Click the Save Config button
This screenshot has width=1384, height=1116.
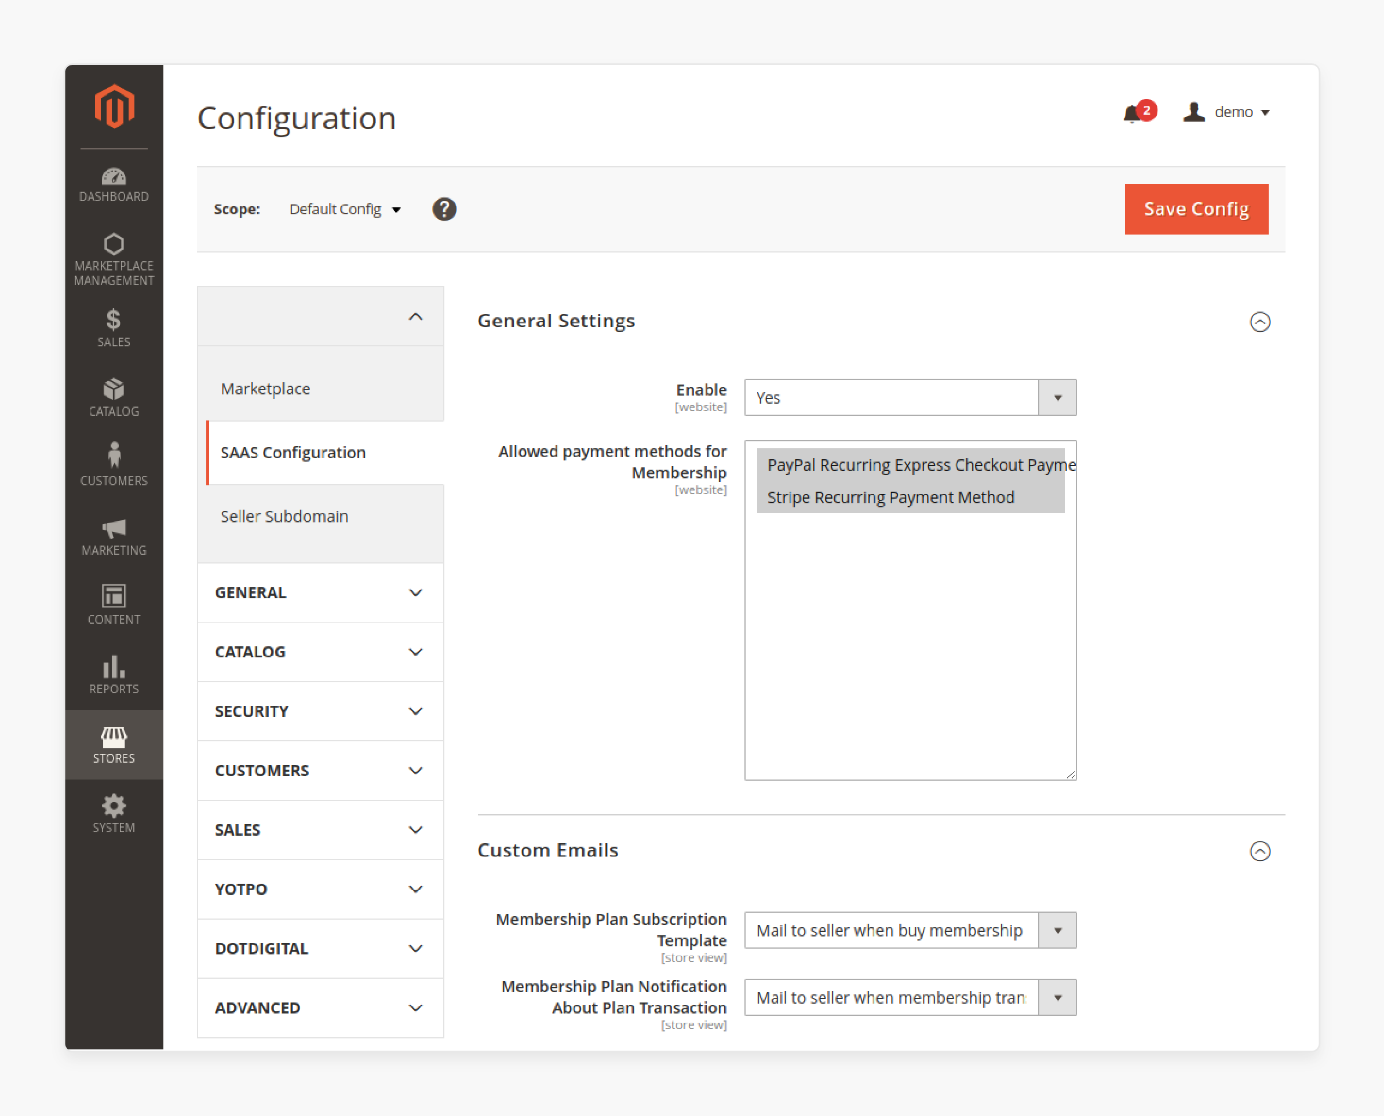point(1196,210)
